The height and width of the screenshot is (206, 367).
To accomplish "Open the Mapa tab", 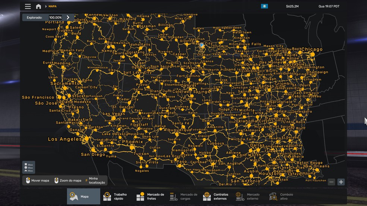I will point(84,196).
